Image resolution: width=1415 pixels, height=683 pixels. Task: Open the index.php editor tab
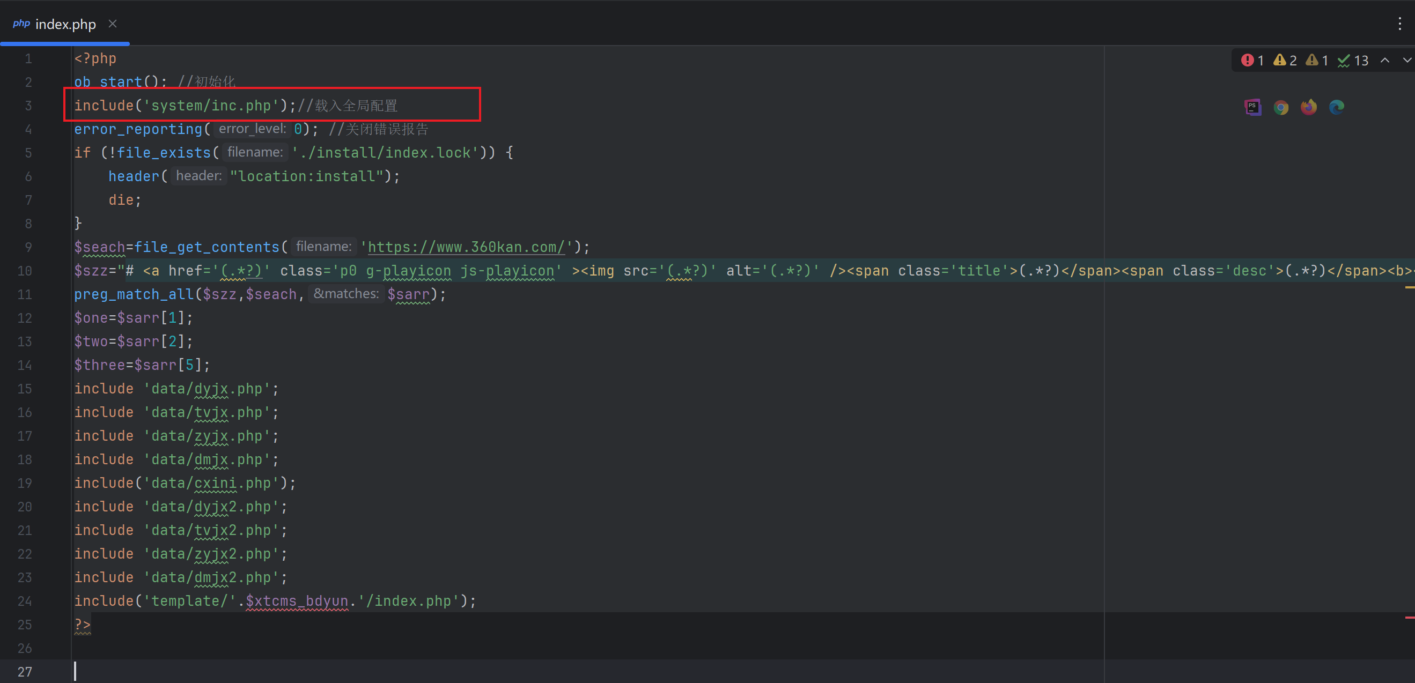(x=65, y=24)
